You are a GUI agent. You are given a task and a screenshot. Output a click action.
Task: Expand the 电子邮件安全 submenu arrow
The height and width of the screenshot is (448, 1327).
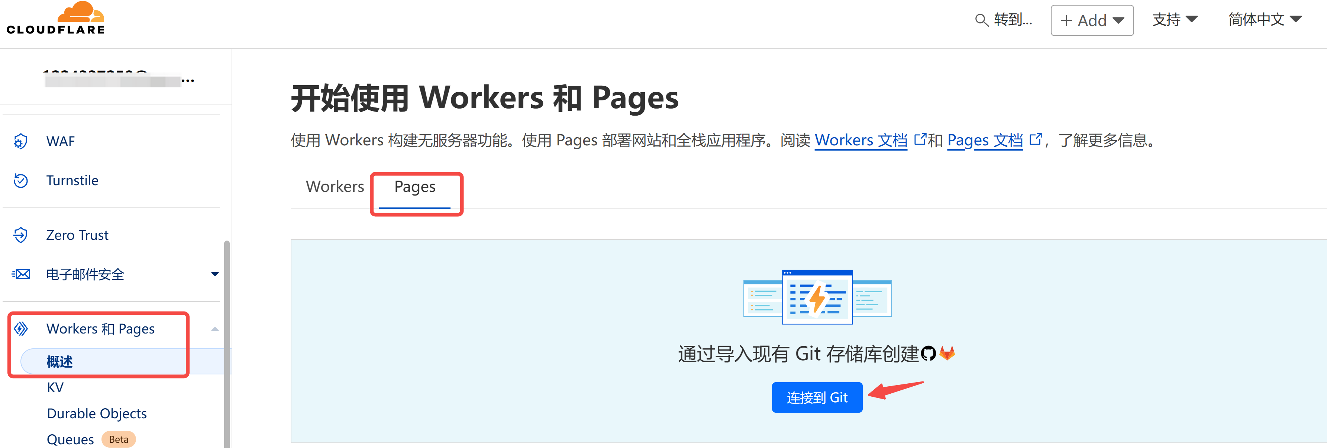tap(215, 274)
